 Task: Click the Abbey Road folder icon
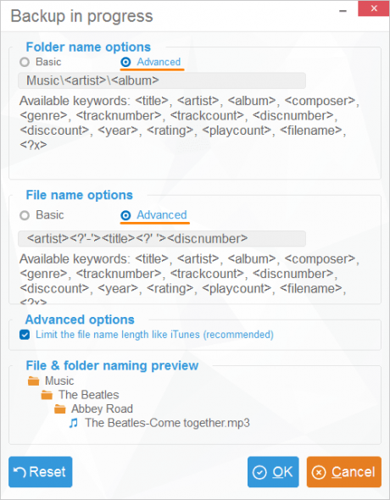[60, 409]
